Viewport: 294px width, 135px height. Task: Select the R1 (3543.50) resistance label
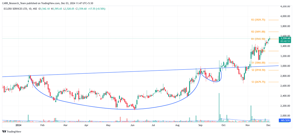pos(258,39)
